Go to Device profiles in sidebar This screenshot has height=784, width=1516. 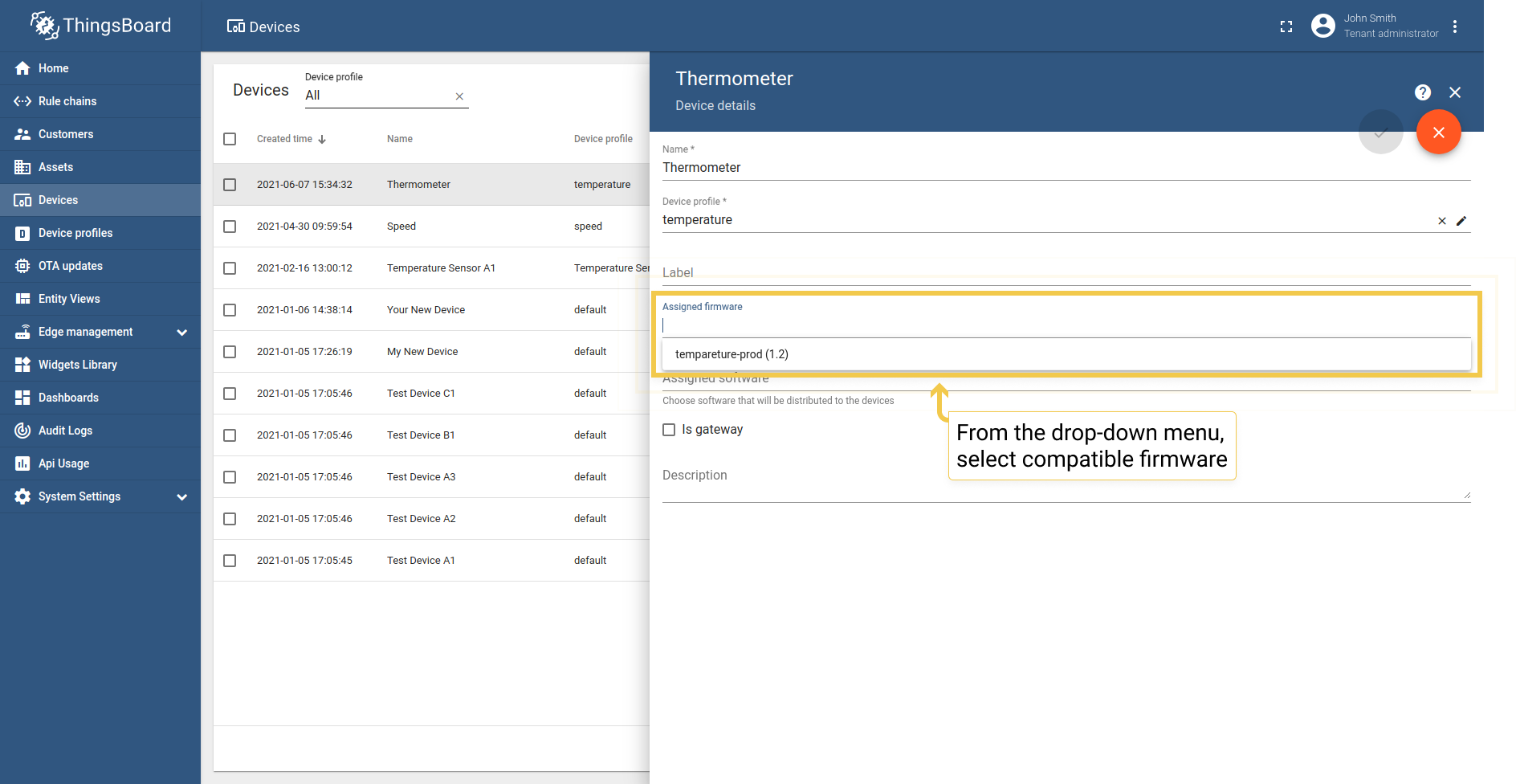pos(75,233)
